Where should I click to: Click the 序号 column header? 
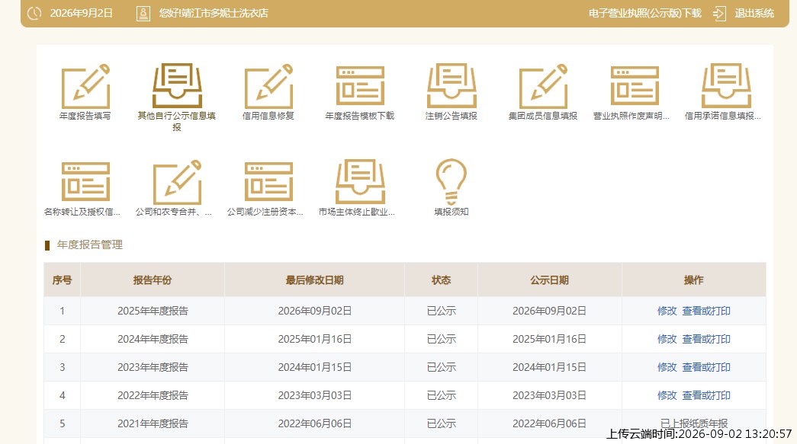pyautogui.click(x=62, y=280)
